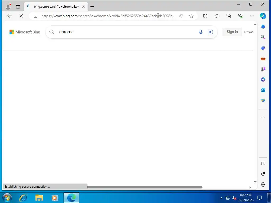Click the Bing search magnifier icon

(x=52, y=32)
